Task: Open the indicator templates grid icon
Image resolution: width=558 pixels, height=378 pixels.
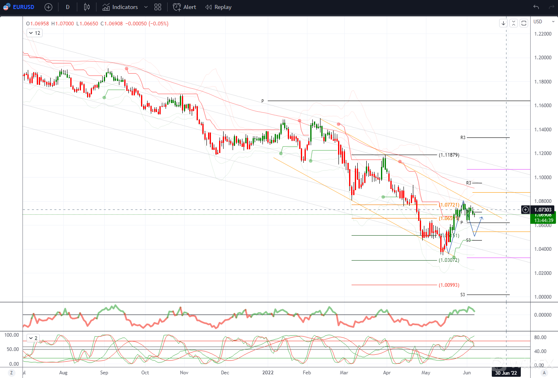Action: click(x=158, y=7)
